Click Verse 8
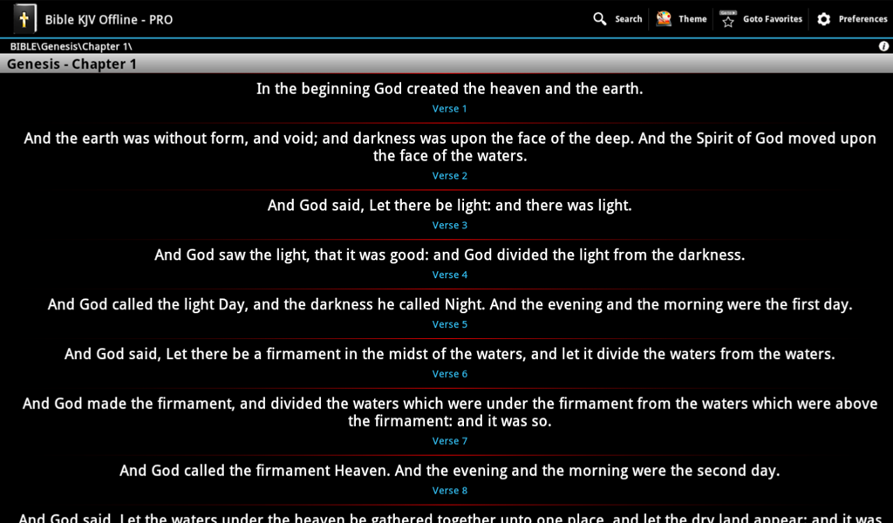This screenshot has height=523, width=893. (449, 490)
